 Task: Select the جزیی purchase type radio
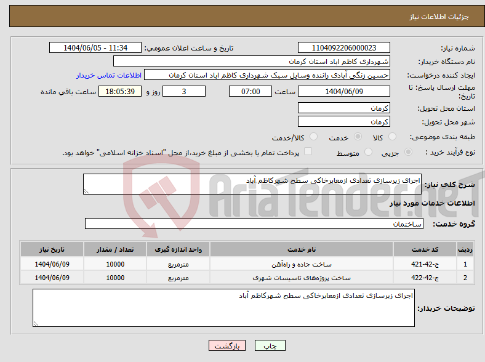tap(408, 152)
